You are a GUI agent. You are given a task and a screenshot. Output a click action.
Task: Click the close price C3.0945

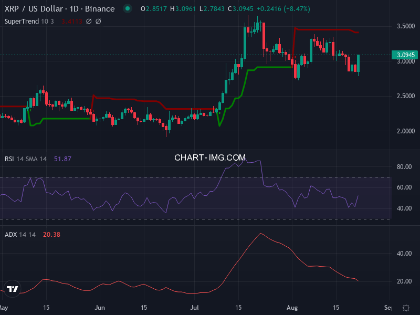[240, 9]
